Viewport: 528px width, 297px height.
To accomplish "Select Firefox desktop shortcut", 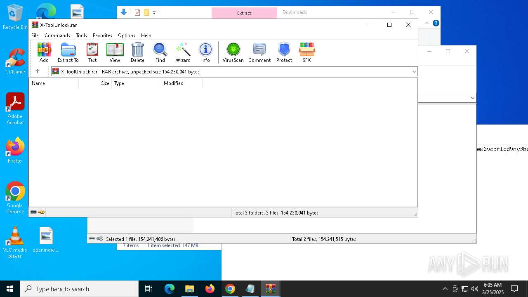I will [15, 150].
